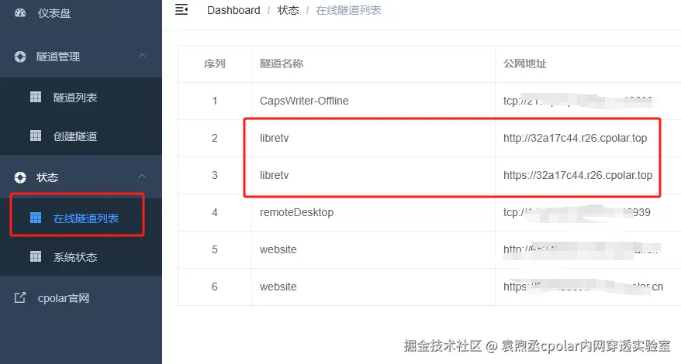Click sequence number 4 cell
681x364 pixels.
(x=215, y=212)
